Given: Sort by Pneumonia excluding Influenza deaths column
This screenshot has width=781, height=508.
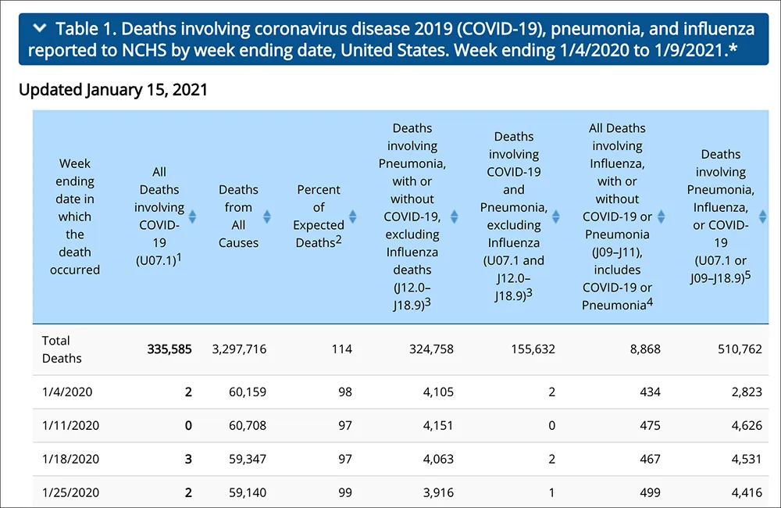Looking at the screenshot, I should (x=455, y=216).
